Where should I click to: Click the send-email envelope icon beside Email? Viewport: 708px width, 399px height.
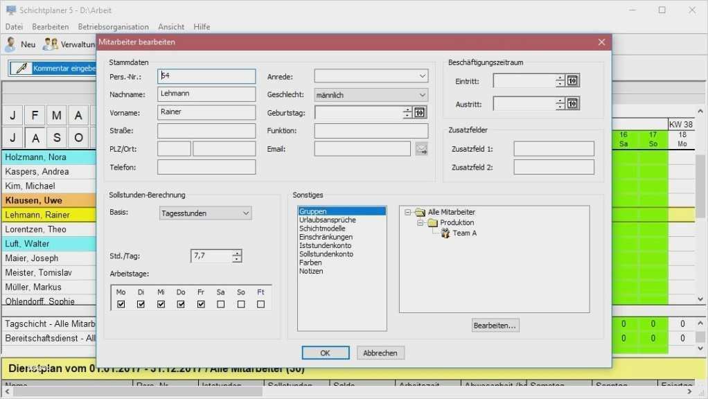[x=421, y=148]
